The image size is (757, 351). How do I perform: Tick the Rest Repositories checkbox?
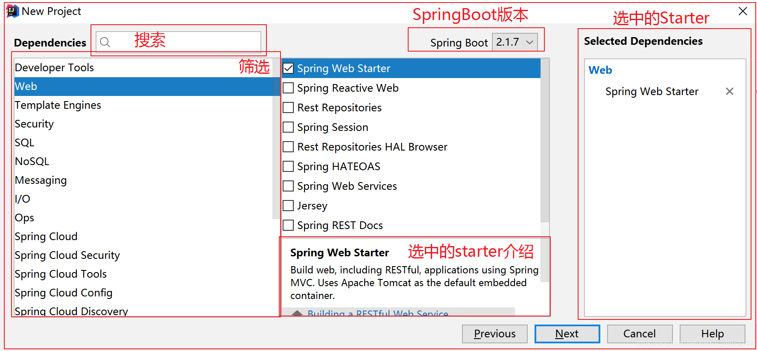288,107
